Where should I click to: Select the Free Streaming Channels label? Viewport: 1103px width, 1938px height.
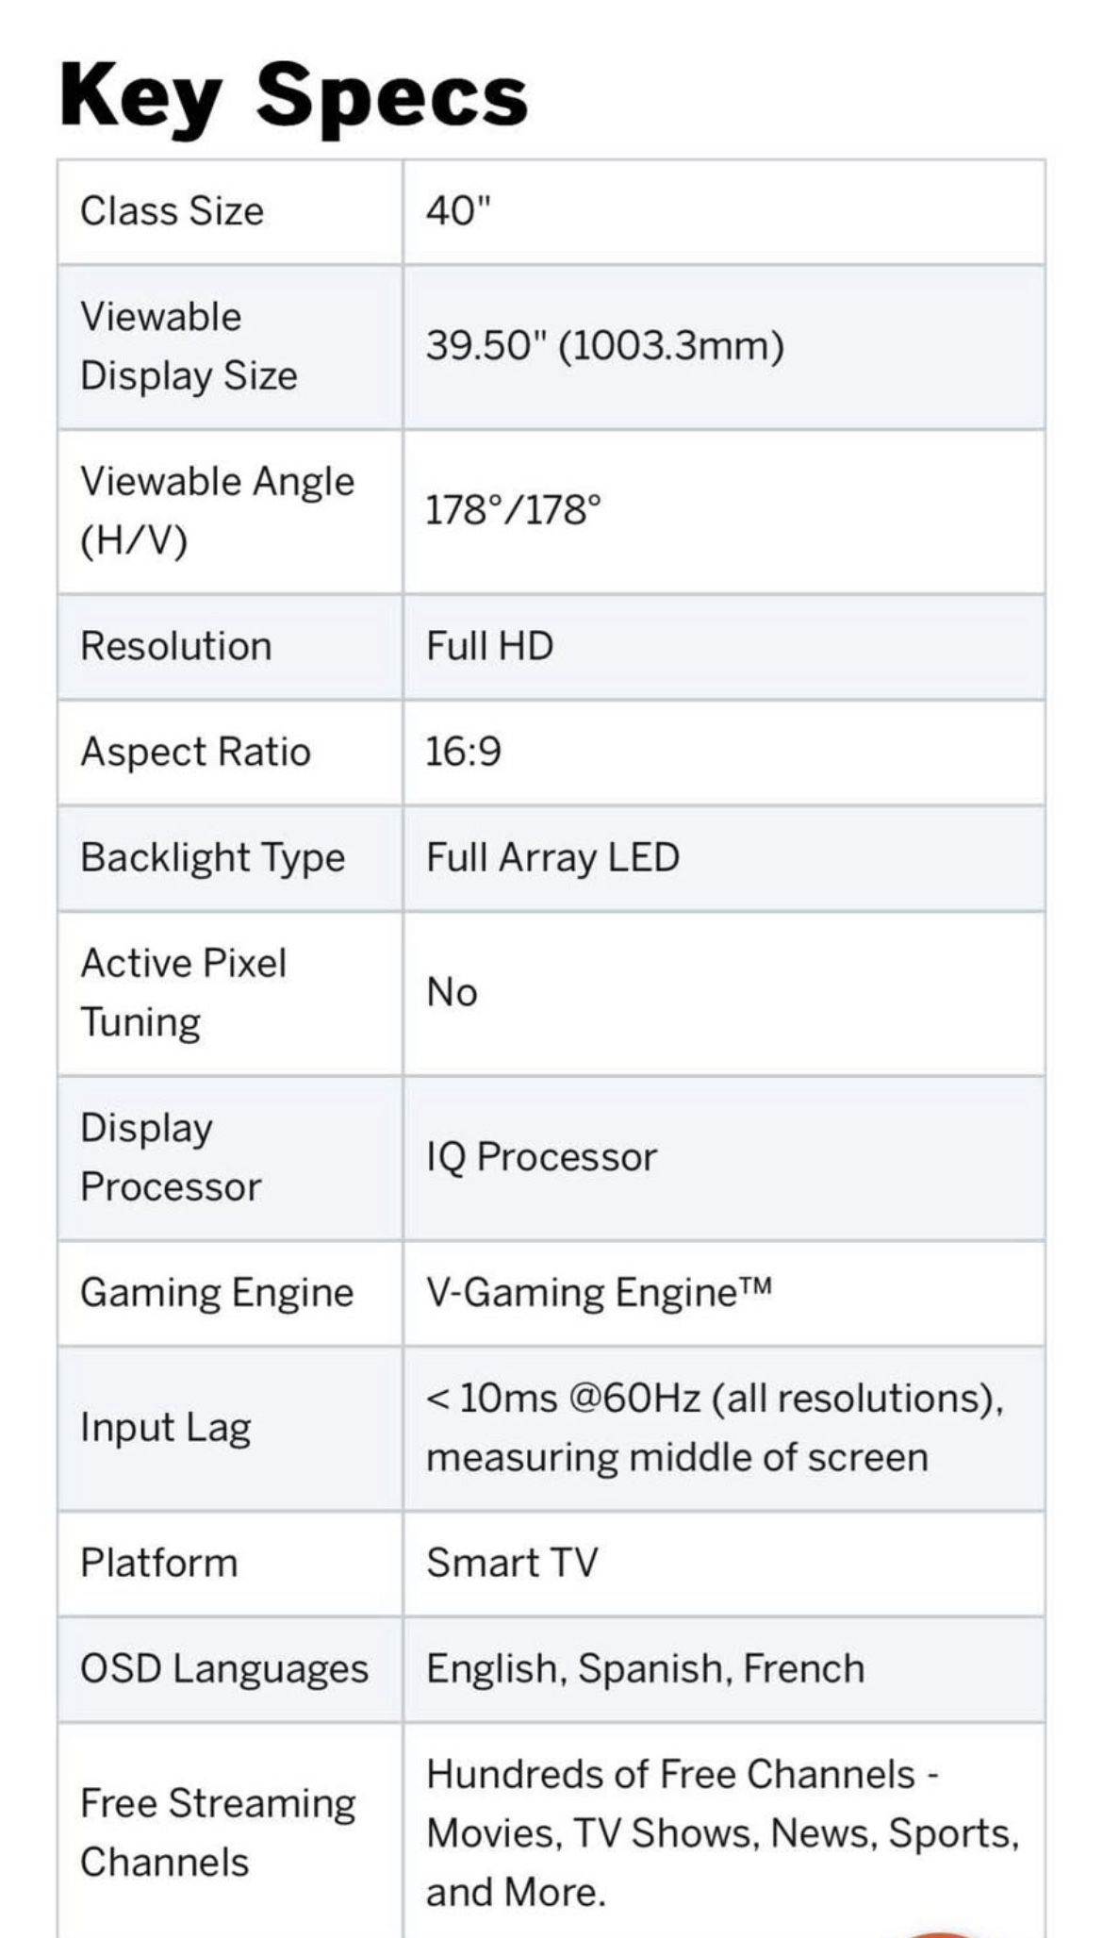tap(218, 1831)
